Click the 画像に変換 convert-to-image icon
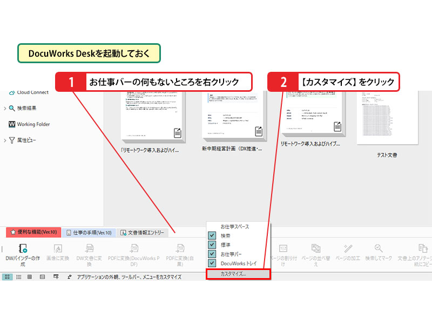432x324 pixels. [58, 248]
